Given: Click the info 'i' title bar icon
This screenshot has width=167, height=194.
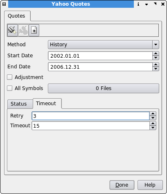Looking at the screenshot, I should (x=138, y=4).
